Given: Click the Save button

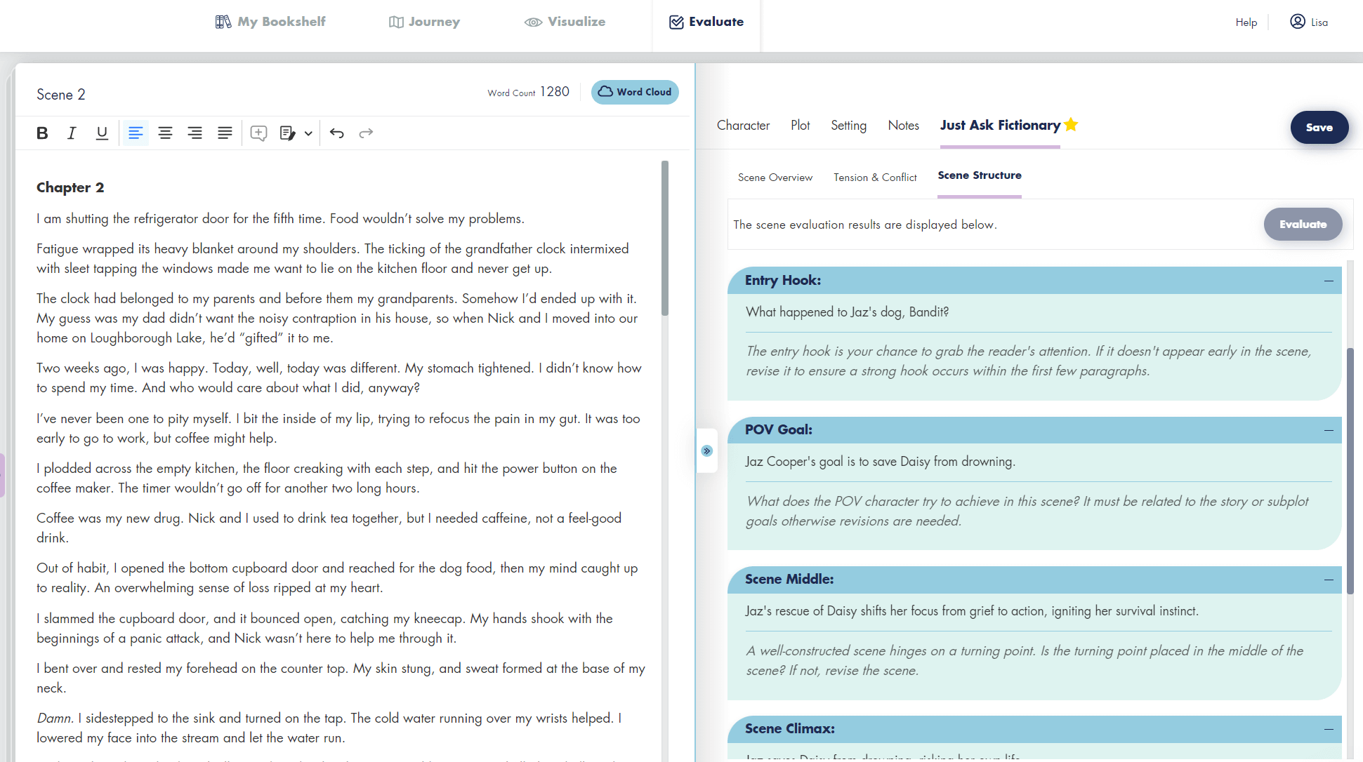Looking at the screenshot, I should click(x=1320, y=127).
